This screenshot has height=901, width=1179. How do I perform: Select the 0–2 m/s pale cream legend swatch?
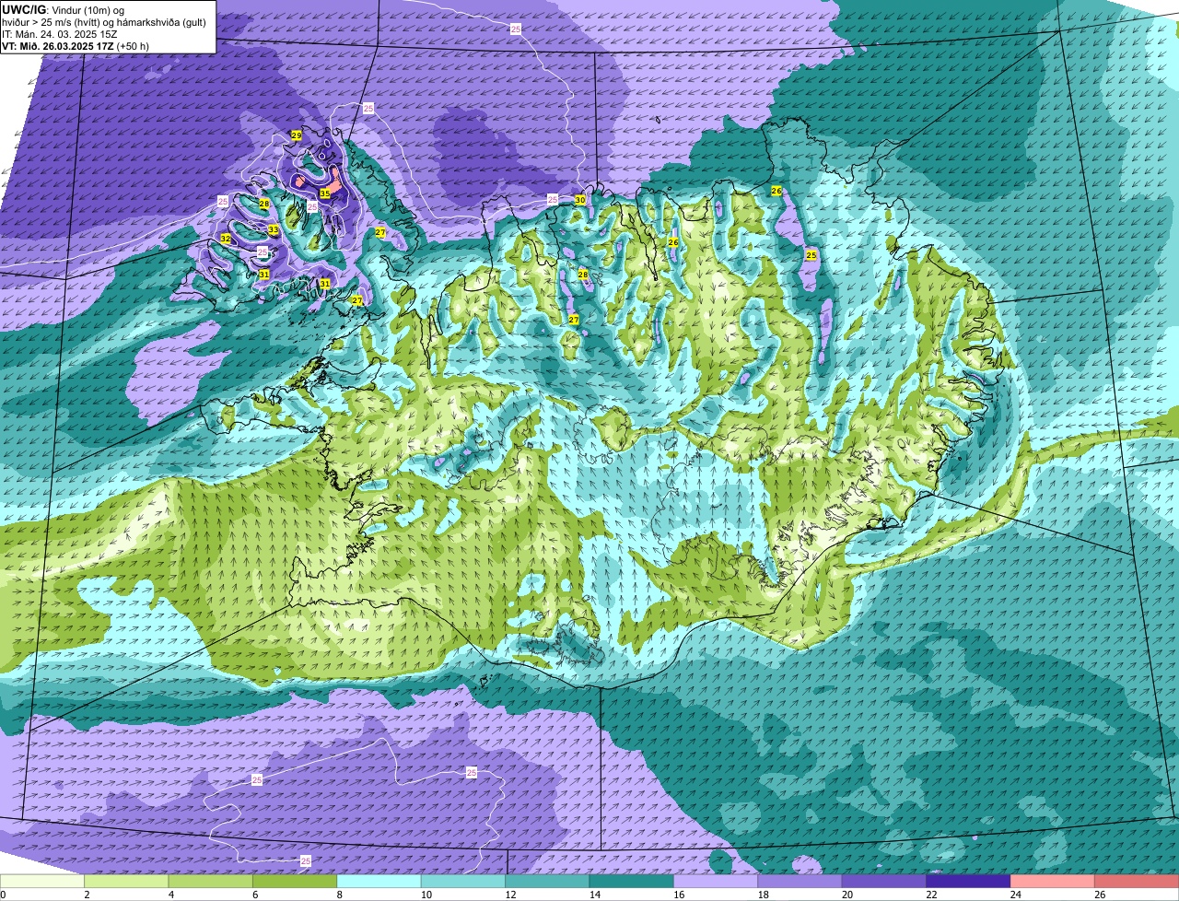[42, 881]
